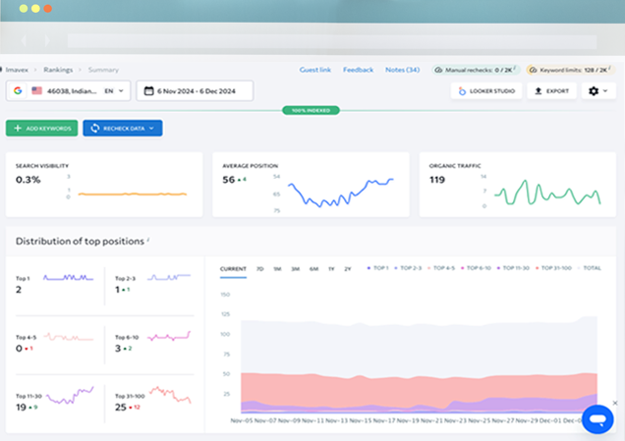Open the chat support widget

(597, 419)
